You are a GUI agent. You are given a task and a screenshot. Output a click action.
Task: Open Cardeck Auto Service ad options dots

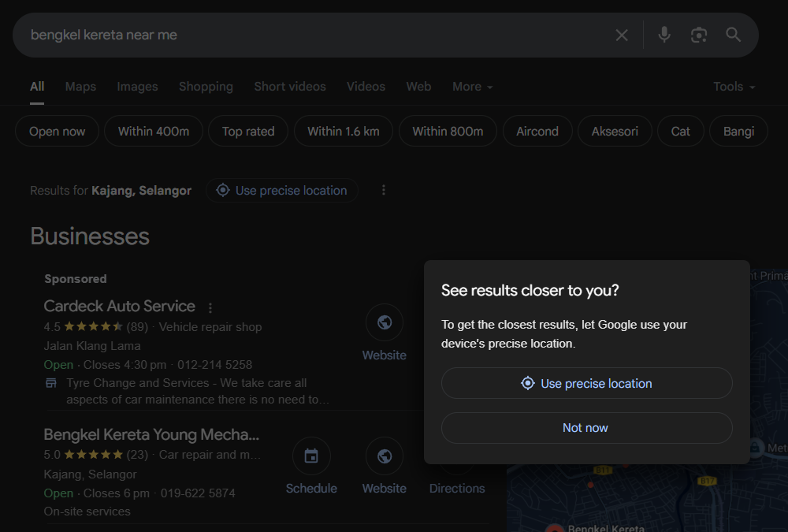click(210, 307)
